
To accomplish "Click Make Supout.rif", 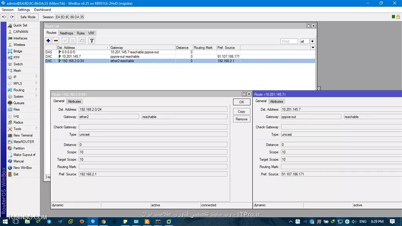I will pos(24,154).
